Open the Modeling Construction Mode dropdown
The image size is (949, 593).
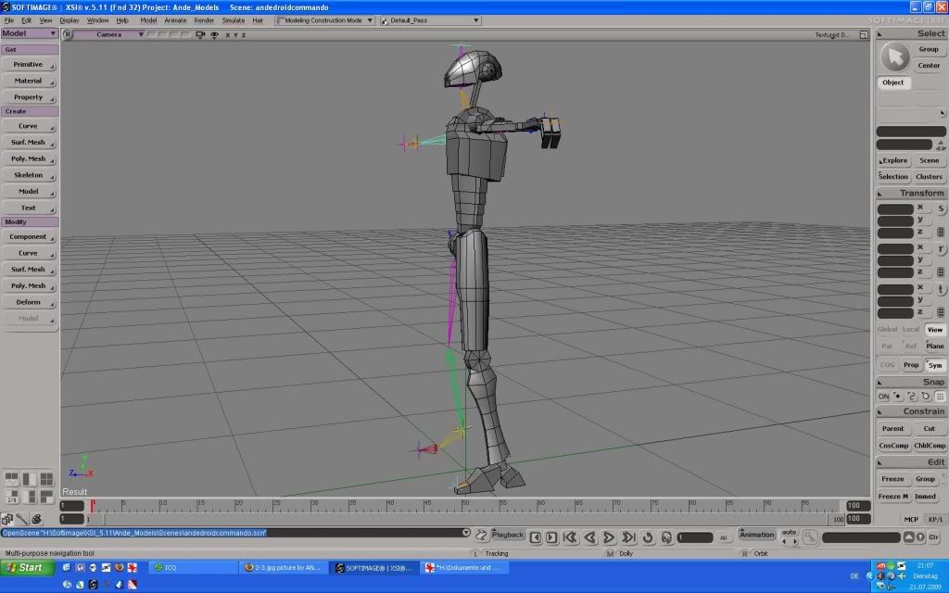(324, 20)
